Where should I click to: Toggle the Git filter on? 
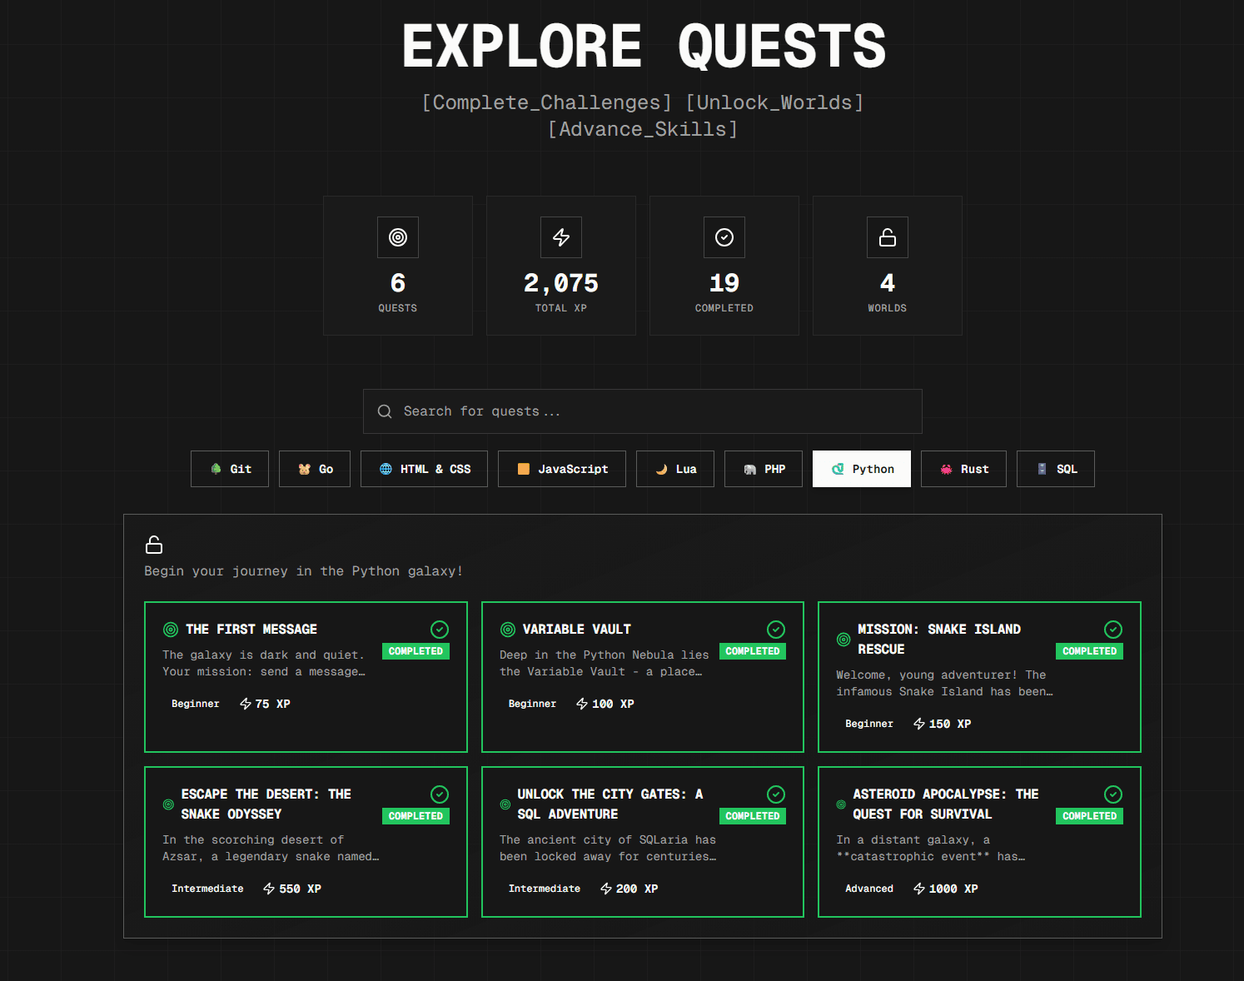pyautogui.click(x=229, y=469)
